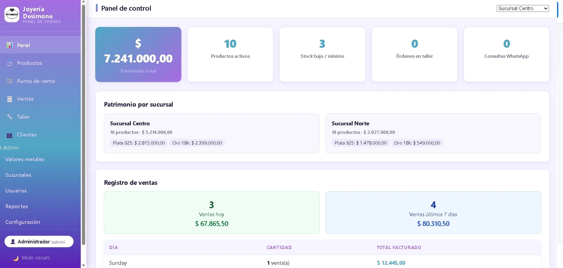Click the TOTAL FACTURADO column header

point(399,248)
